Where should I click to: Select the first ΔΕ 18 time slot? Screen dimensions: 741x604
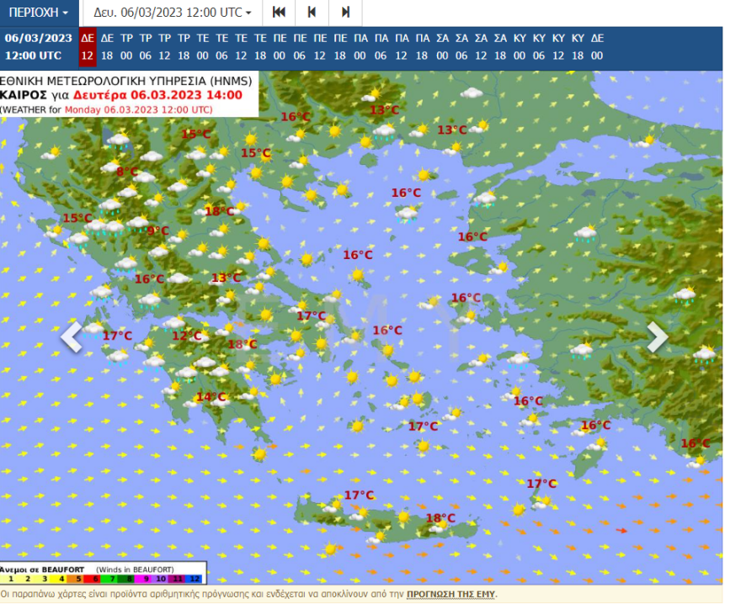107,47
